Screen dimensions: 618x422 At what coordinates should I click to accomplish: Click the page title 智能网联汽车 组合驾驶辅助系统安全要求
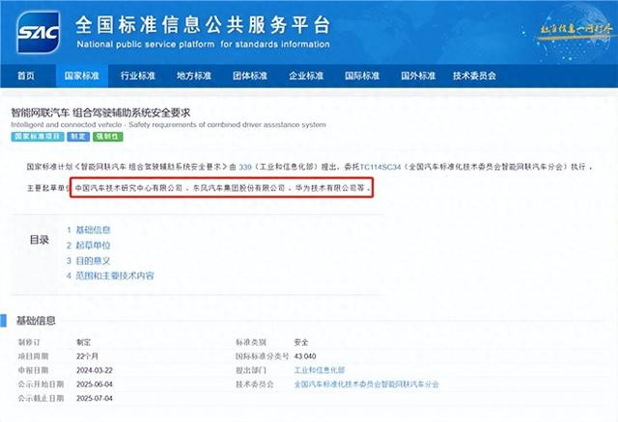[x=100, y=113]
